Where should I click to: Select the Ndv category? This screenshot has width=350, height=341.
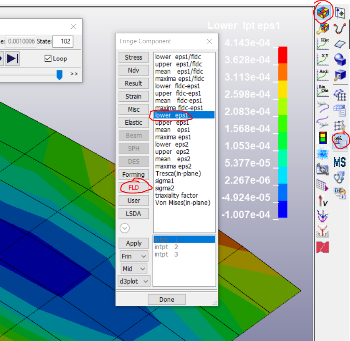(134, 70)
